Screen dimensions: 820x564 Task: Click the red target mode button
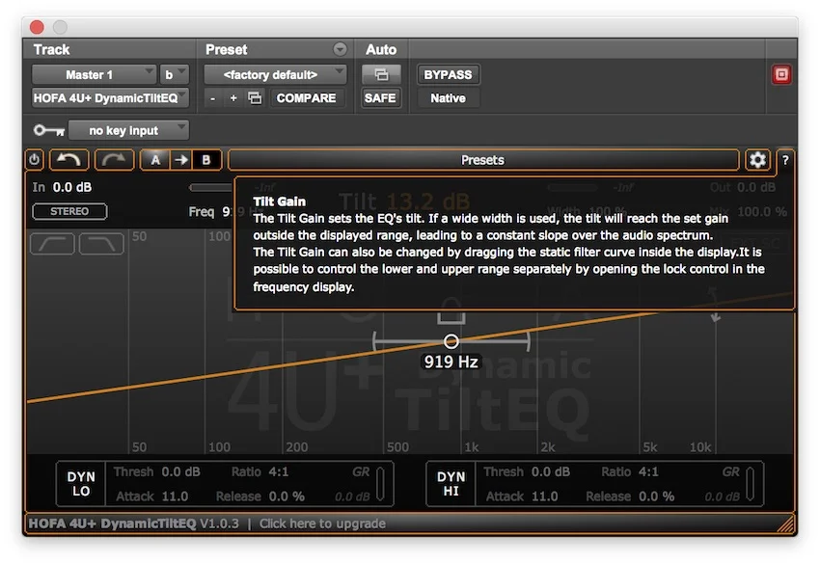[781, 74]
